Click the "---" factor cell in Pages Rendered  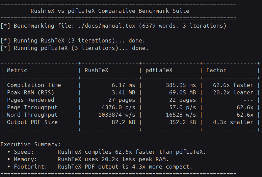click(x=248, y=100)
